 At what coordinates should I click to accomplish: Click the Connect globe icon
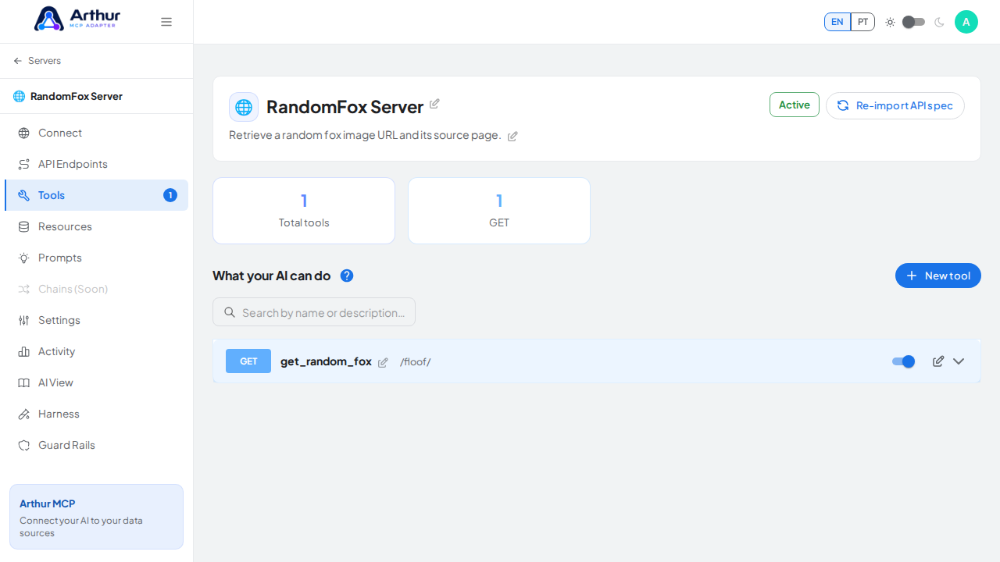(x=23, y=133)
